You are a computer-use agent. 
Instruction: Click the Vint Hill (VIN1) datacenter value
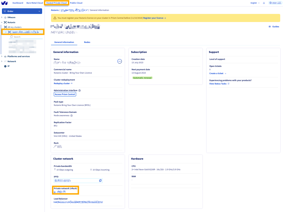tap(68, 136)
